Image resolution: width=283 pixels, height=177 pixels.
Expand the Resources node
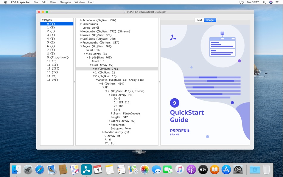pyautogui.click(x=109, y=125)
